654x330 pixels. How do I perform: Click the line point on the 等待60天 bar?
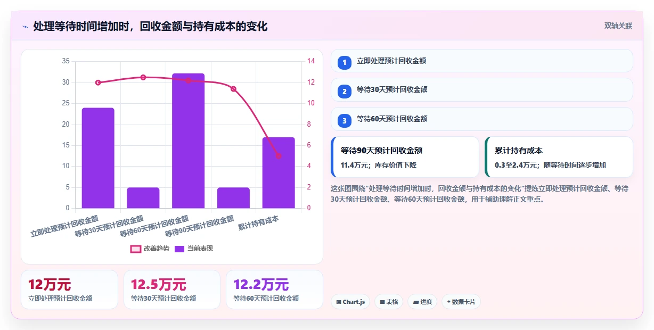click(189, 80)
